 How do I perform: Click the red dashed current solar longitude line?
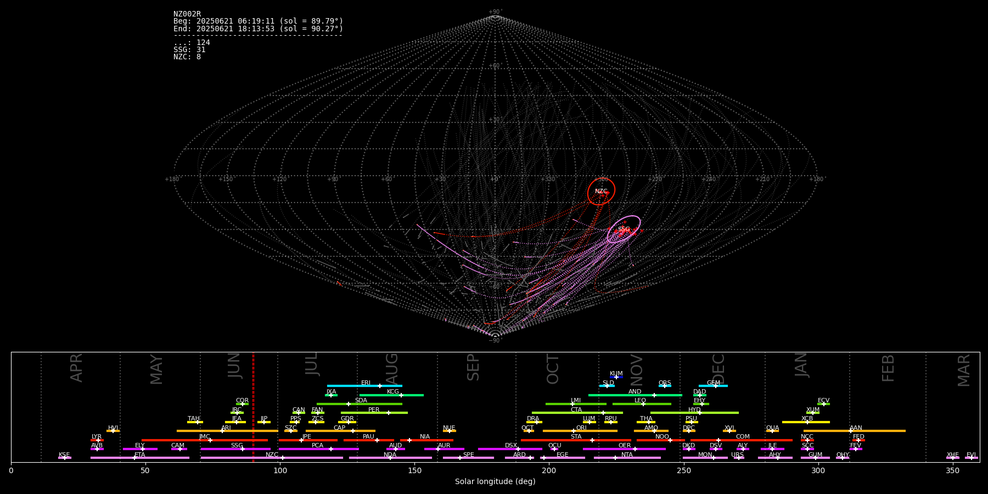(253, 407)
